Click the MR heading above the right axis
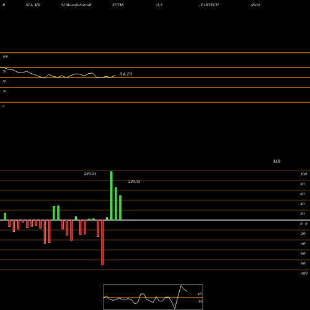Screen dimensions: 310x310 (277, 161)
